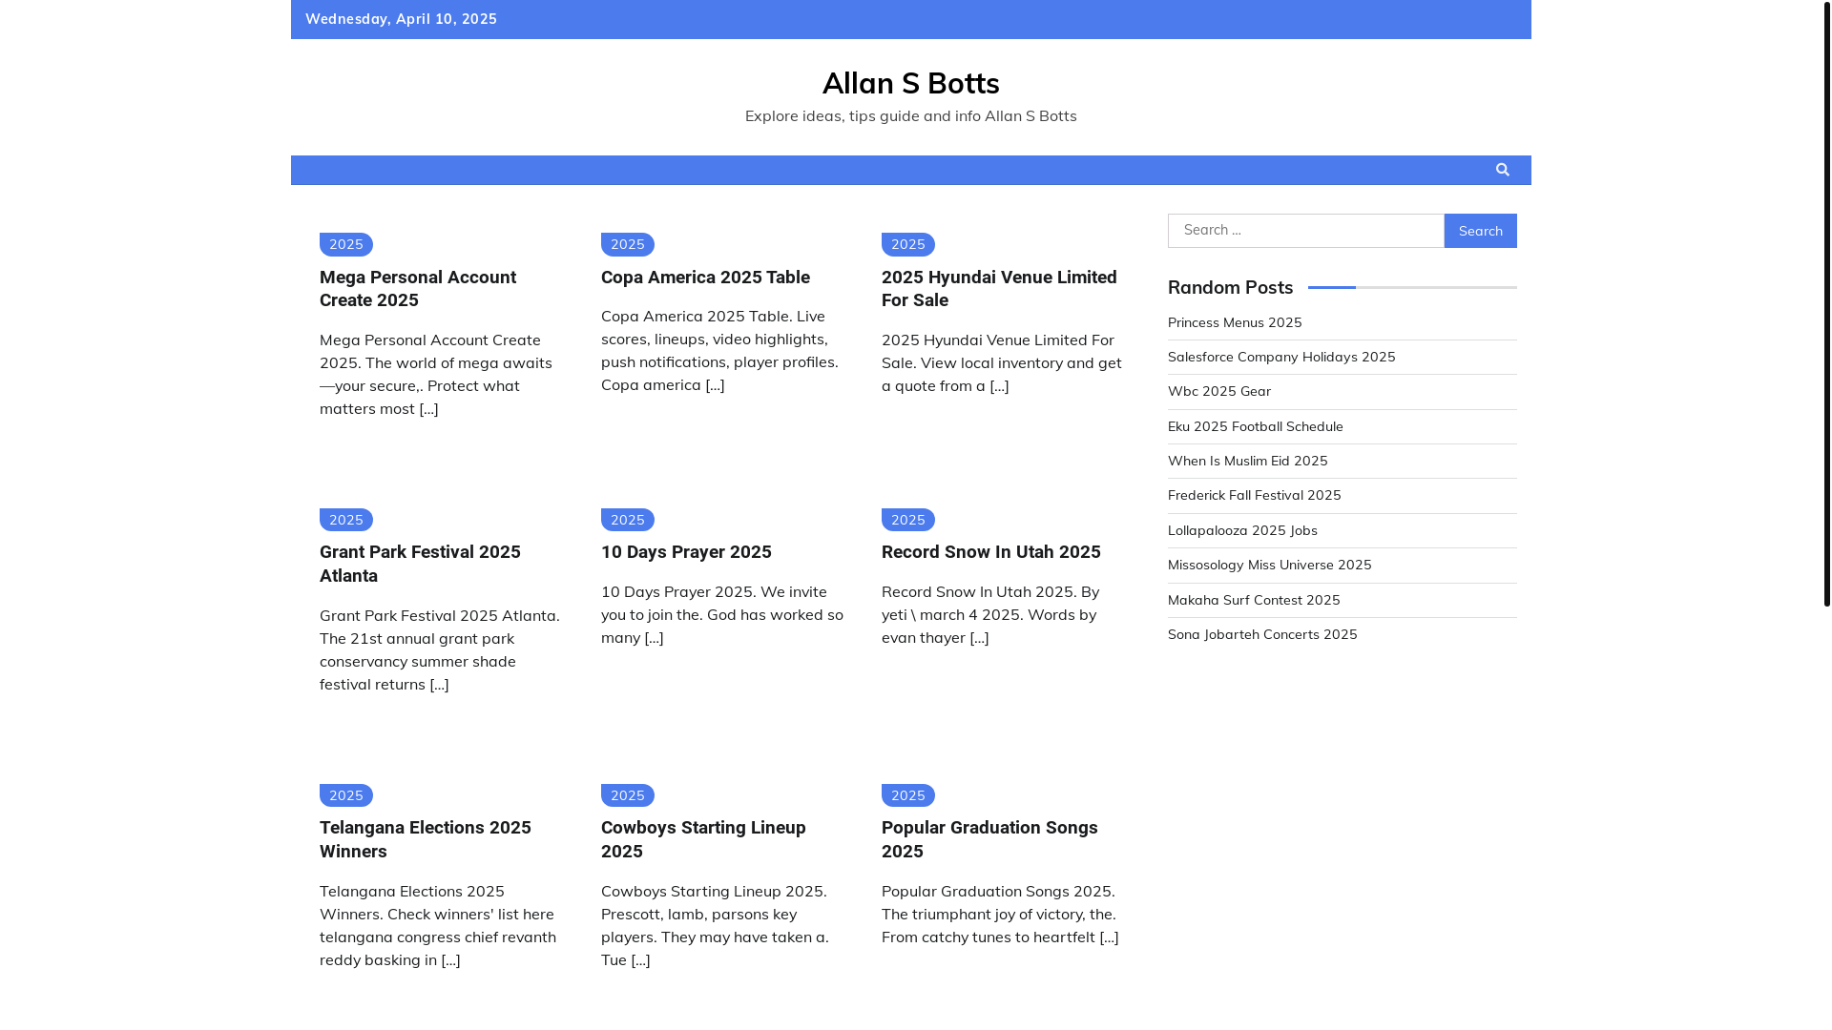Click read-more ellipsis in Record Snow excerpt
The image size is (1832, 1030).
point(979,637)
